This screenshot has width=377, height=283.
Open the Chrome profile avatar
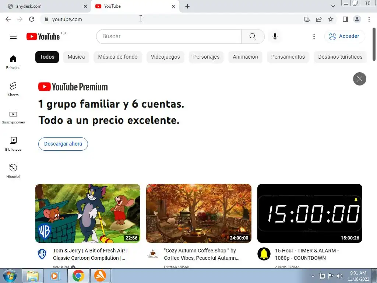point(357,19)
